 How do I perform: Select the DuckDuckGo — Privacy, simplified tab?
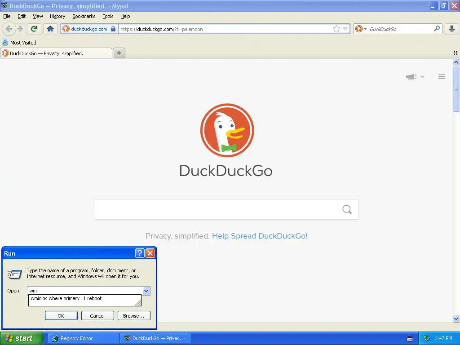tap(56, 53)
